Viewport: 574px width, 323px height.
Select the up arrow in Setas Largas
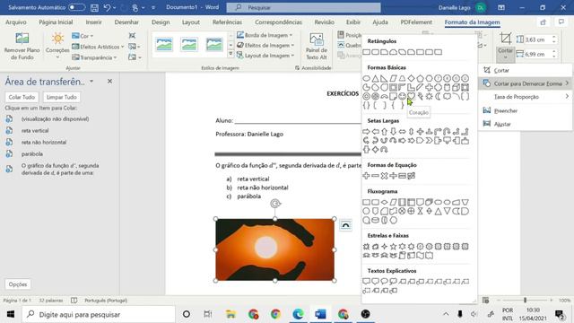click(385, 132)
